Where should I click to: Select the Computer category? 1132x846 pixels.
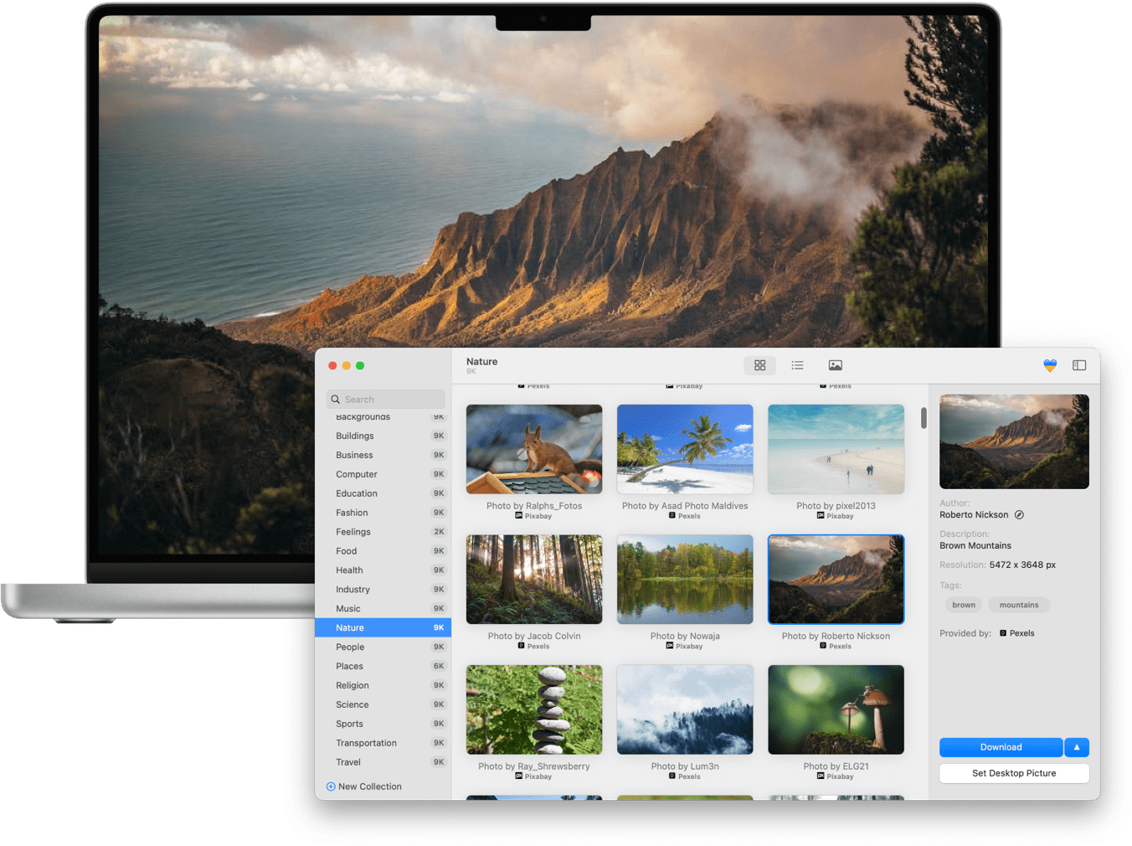[383, 474]
